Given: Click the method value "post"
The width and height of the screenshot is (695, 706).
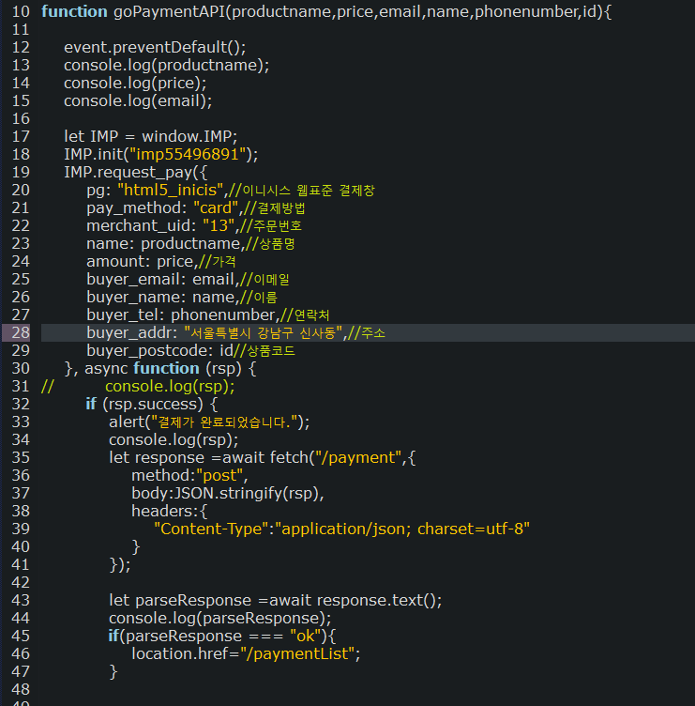Looking at the screenshot, I should pos(219,475).
